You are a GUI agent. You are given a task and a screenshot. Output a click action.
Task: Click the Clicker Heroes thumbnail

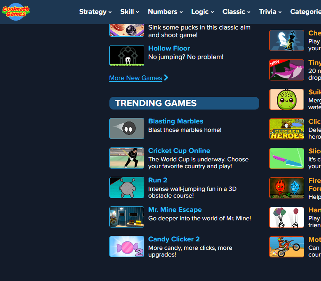click(x=287, y=129)
